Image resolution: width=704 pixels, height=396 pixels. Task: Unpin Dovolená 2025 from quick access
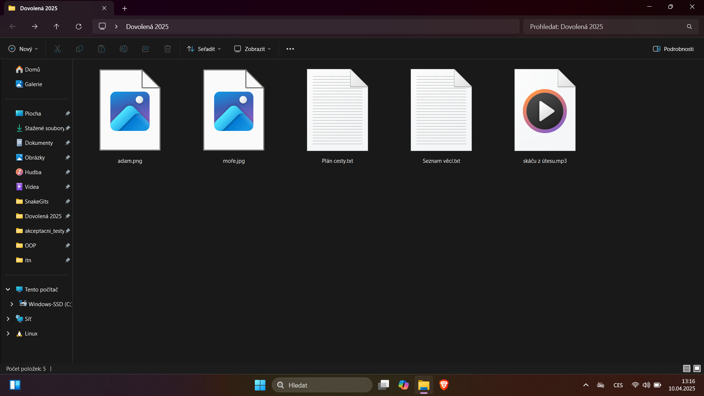click(67, 216)
